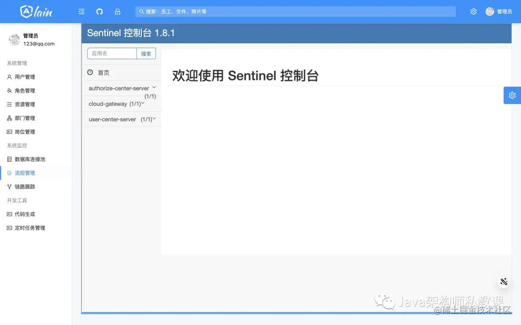Click the 123@qq.com email text
The height and width of the screenshot is (325, 521).
click(x=39, y=44)
